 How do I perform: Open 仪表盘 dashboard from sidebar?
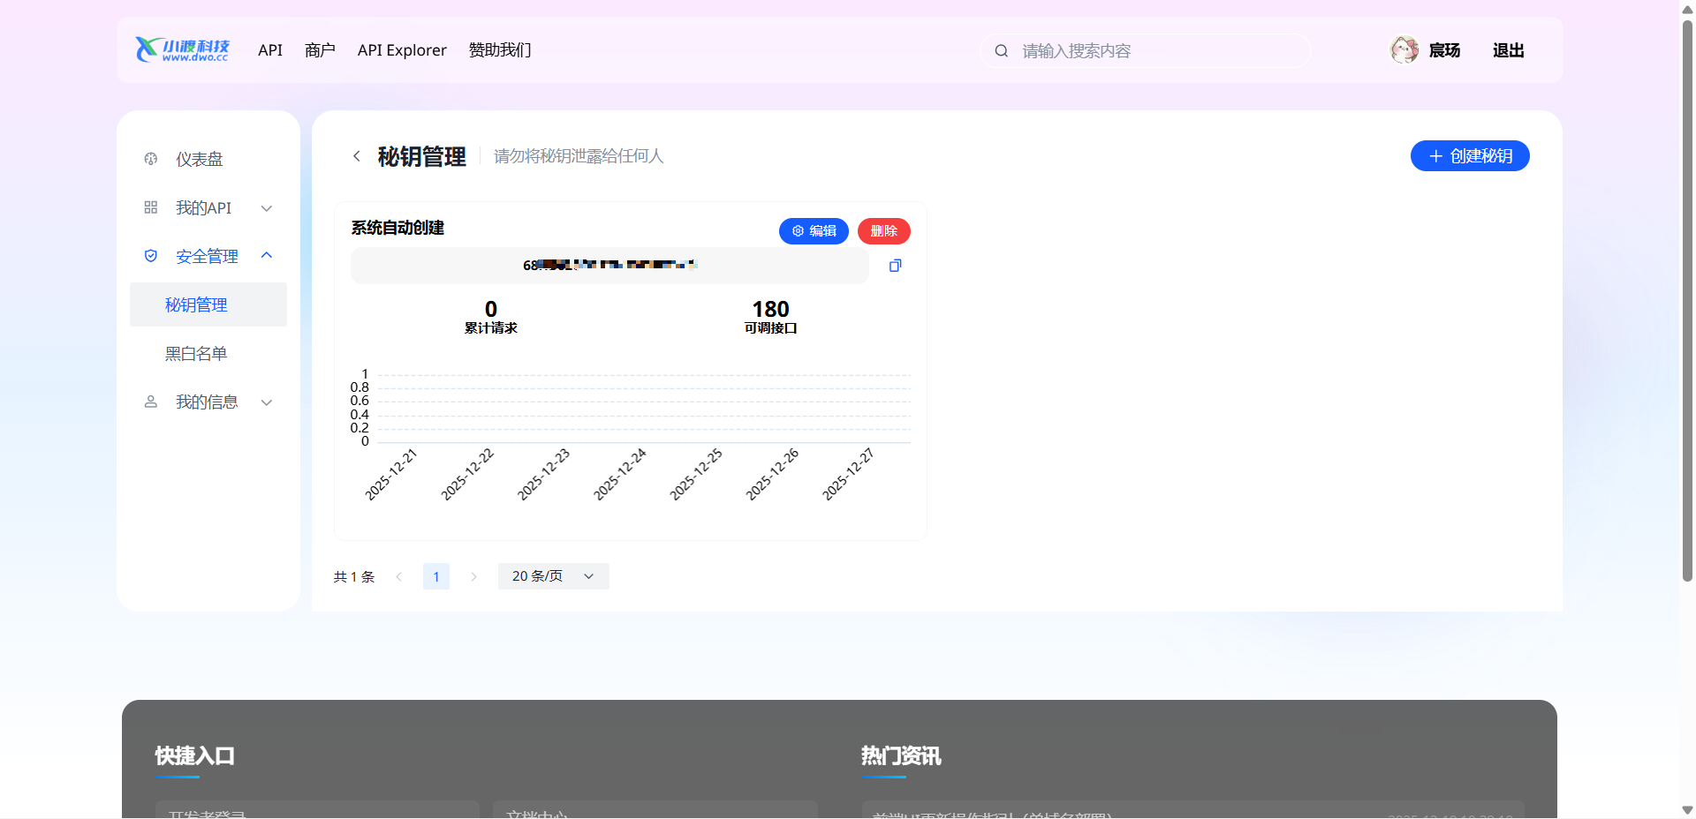(x=200, y=160)
